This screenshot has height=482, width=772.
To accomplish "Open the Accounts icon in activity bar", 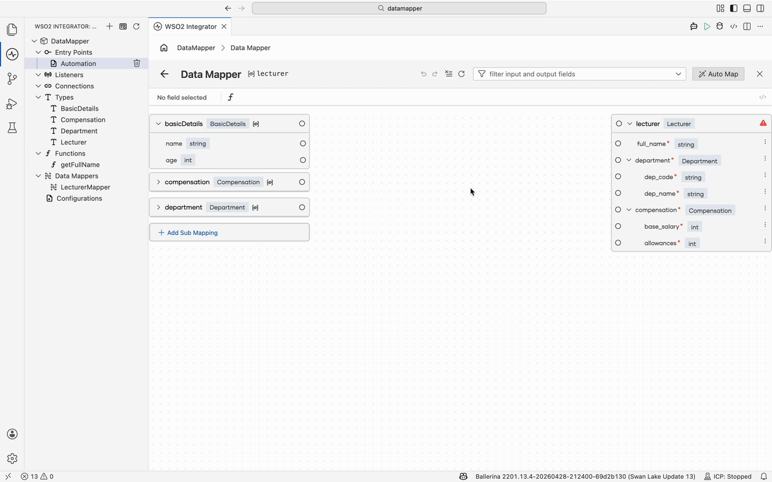I will point(12,434).
